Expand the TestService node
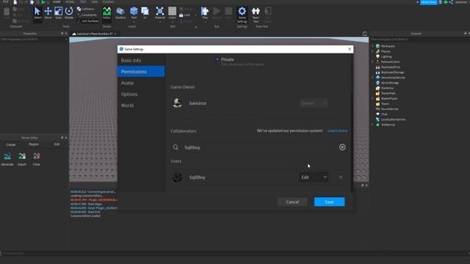The height and width of the screenshot is (264, 470). [x=372, y=125]
